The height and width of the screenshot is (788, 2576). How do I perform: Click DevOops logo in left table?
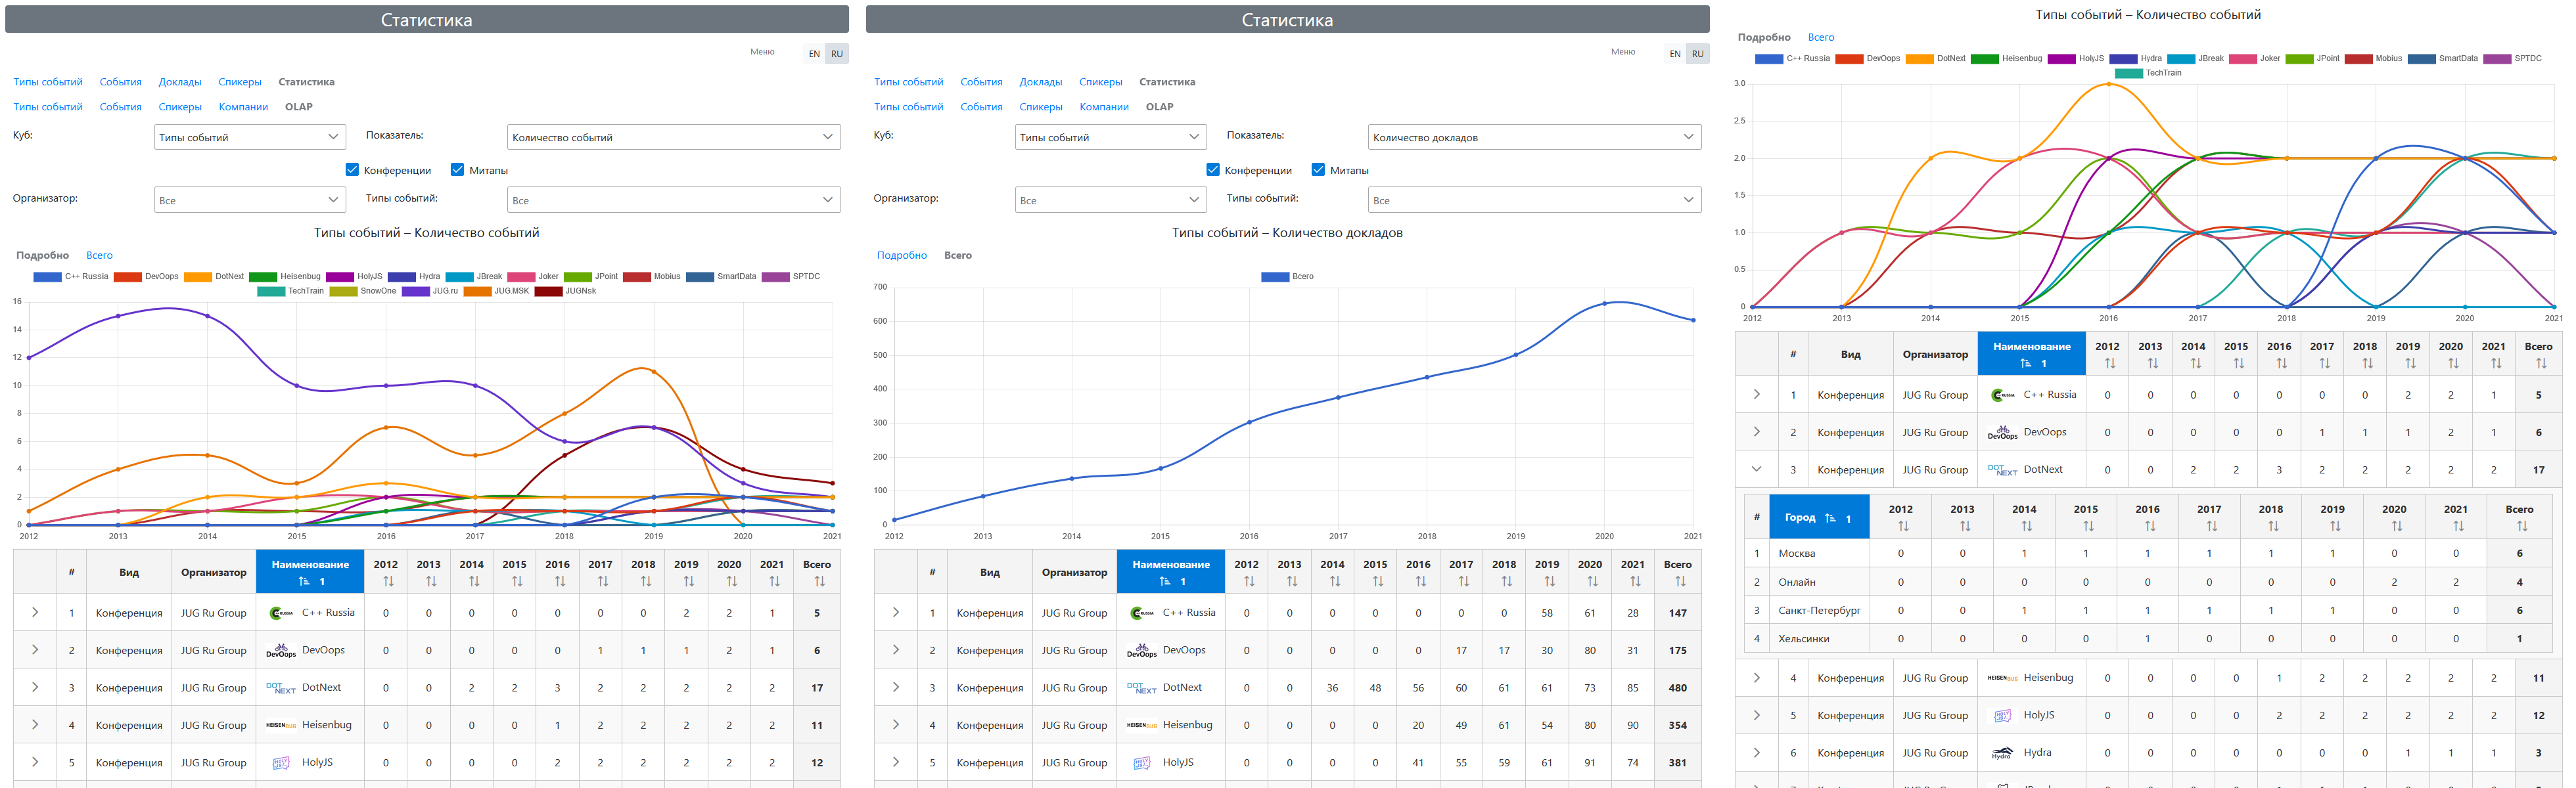click(x=281, y=650)
